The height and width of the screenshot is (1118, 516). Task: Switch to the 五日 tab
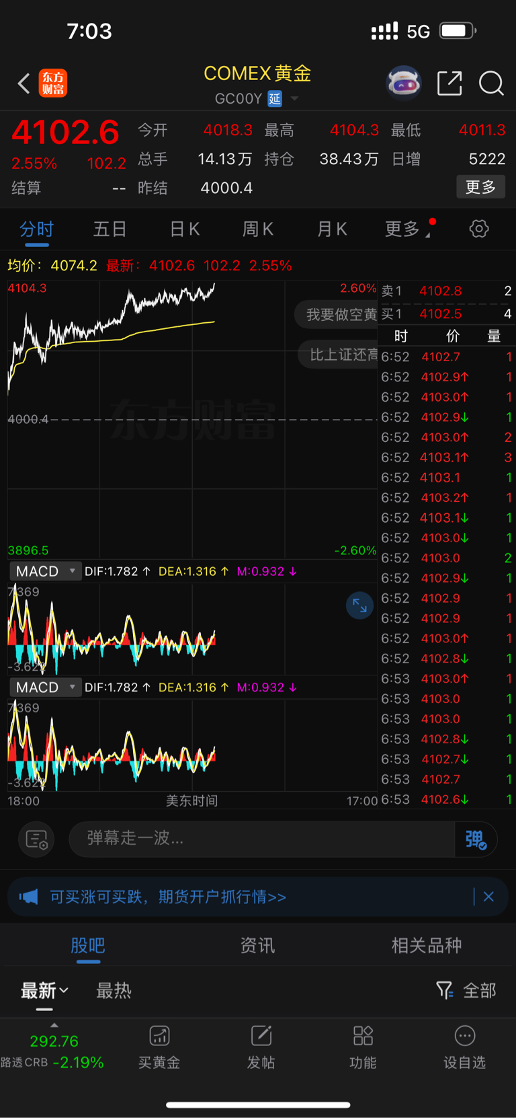coord(110,229)
